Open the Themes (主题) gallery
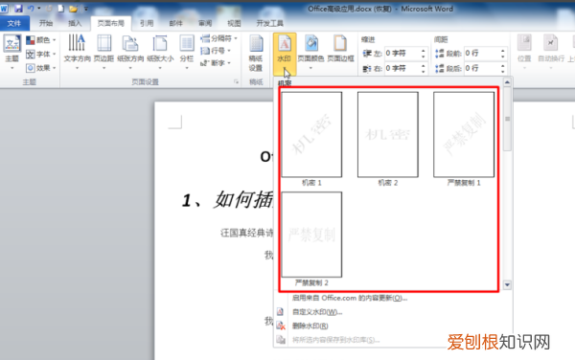 pyautogui.click(x=11, y=52)
